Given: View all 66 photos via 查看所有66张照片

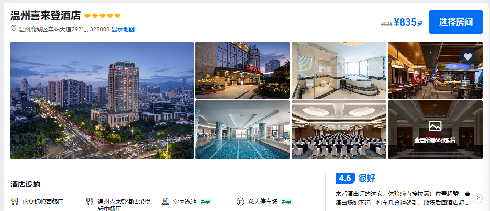Looking at the screenshot, I should [x=435, y=140].
